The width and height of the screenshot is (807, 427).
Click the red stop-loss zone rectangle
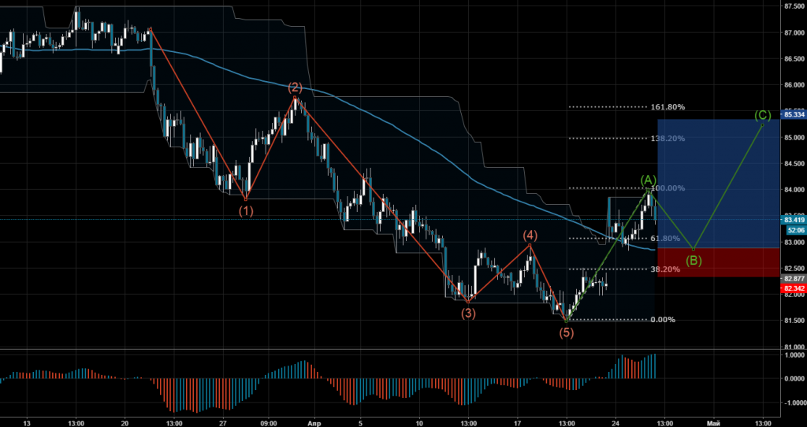pos(717,263)
